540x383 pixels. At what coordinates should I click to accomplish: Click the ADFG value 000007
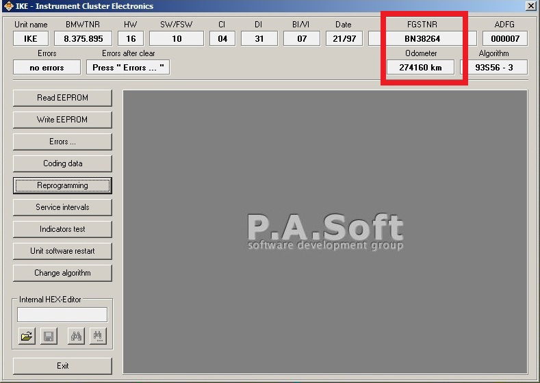tap(505, 38)
